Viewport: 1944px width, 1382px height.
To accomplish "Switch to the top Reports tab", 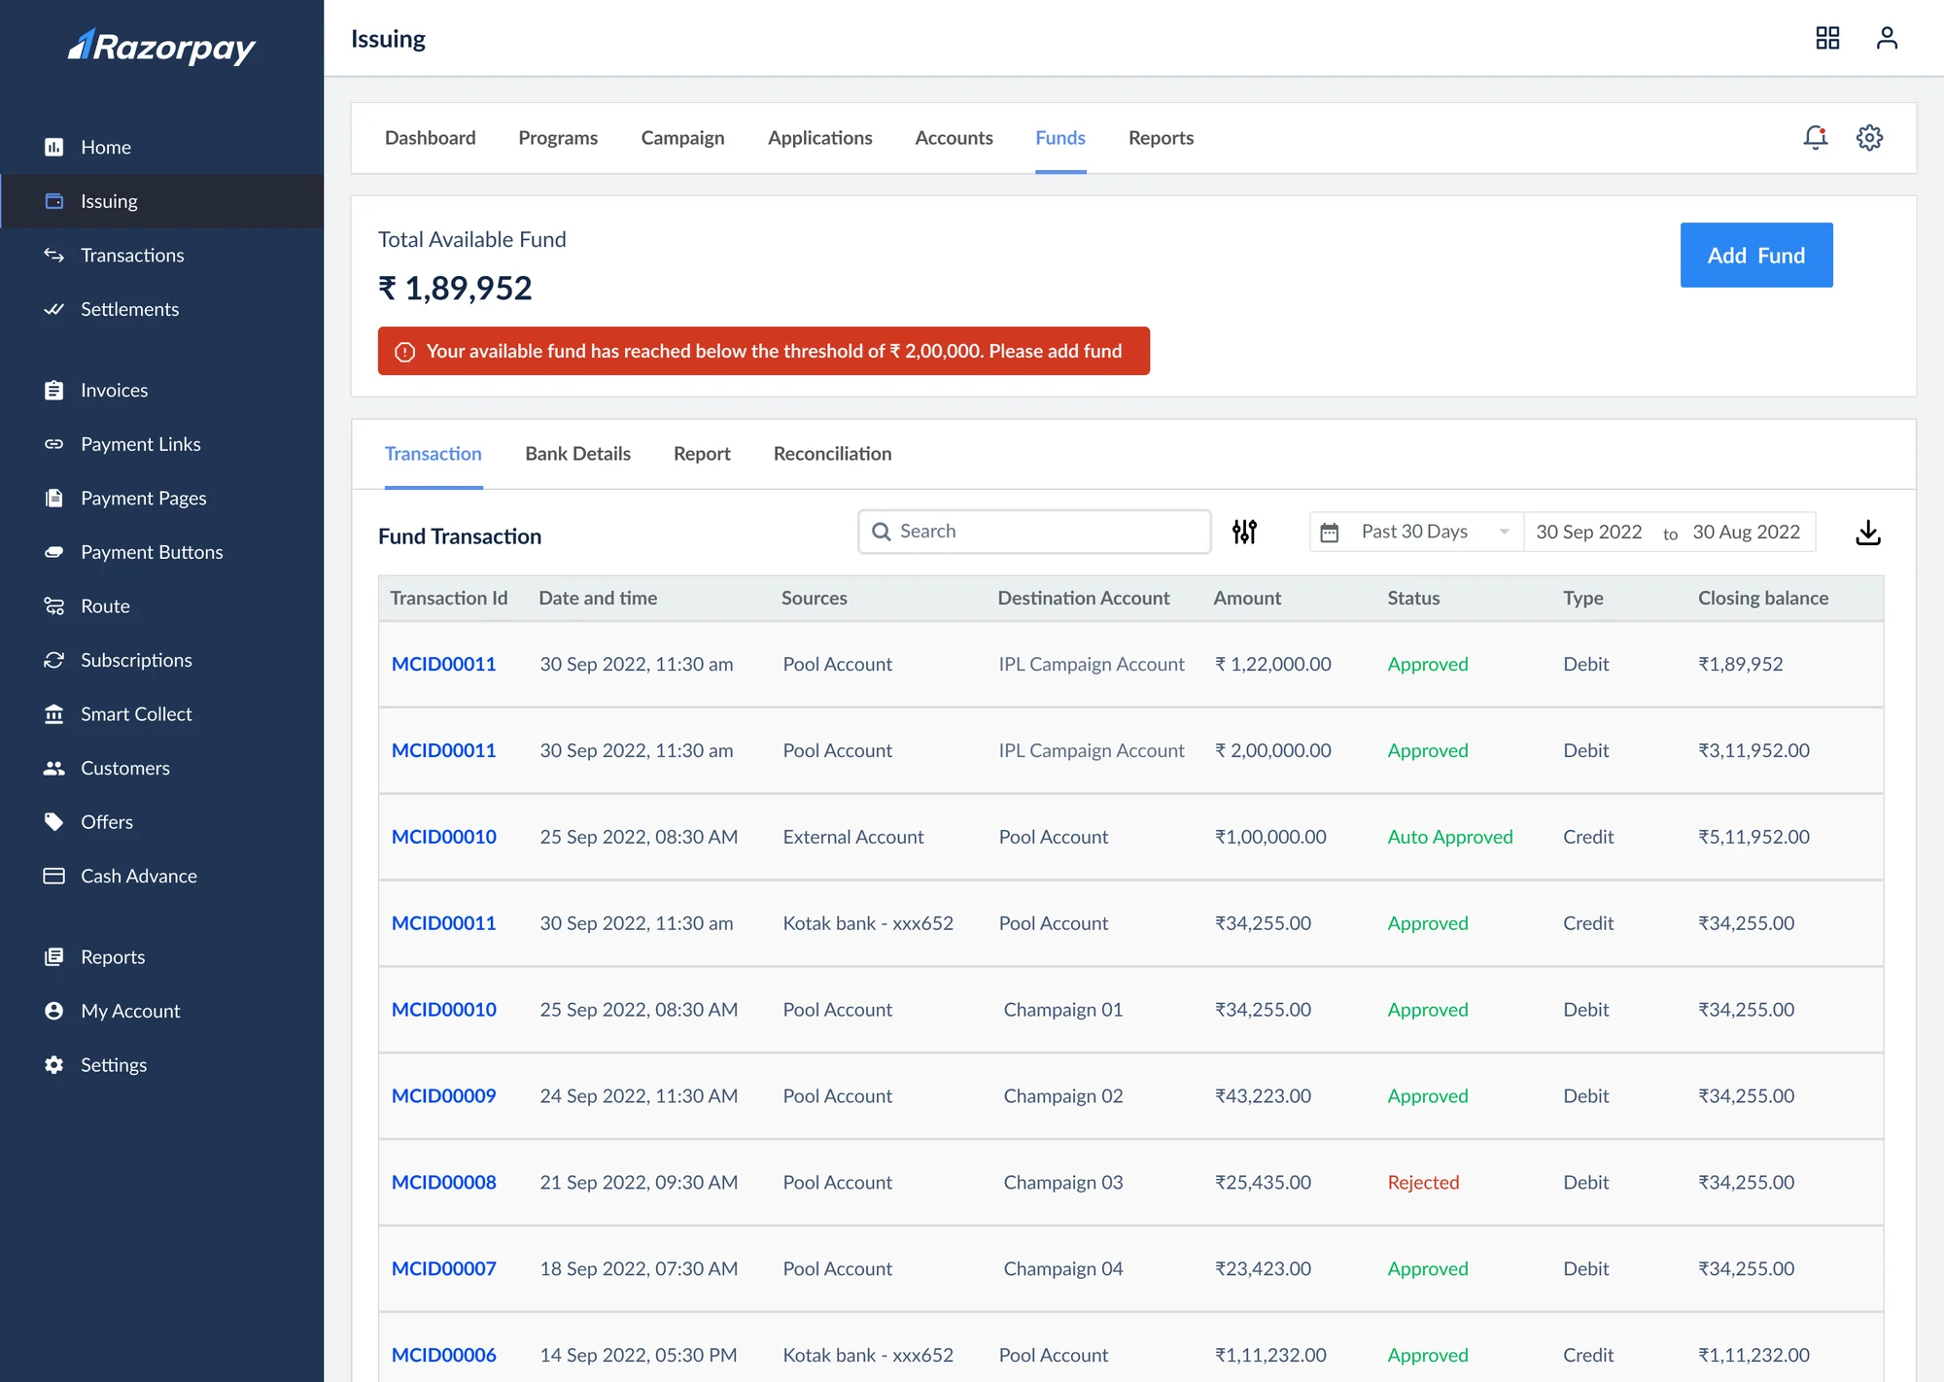I will point(1161,138).
